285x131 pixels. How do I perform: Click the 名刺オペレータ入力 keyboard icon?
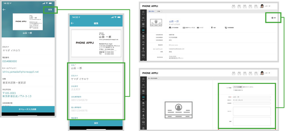pos(184,28)
